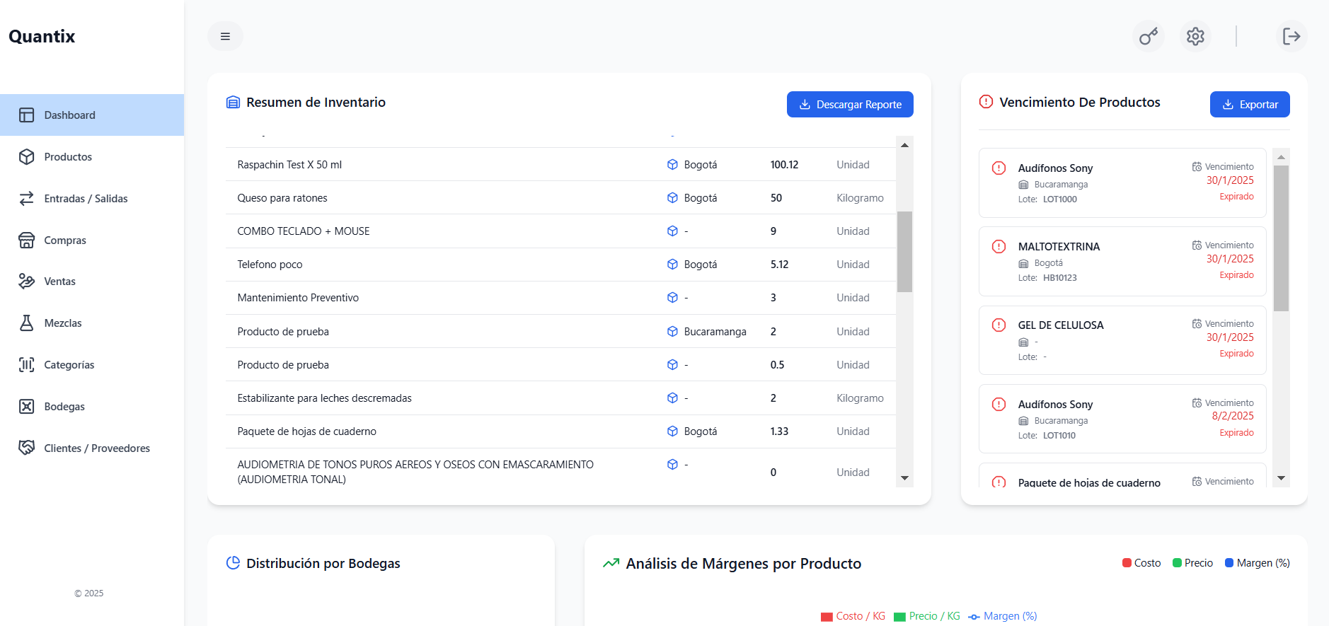Toggle Costo legend swatch
This screenshot has width=1329, height=626.
tap(1127, 563)
